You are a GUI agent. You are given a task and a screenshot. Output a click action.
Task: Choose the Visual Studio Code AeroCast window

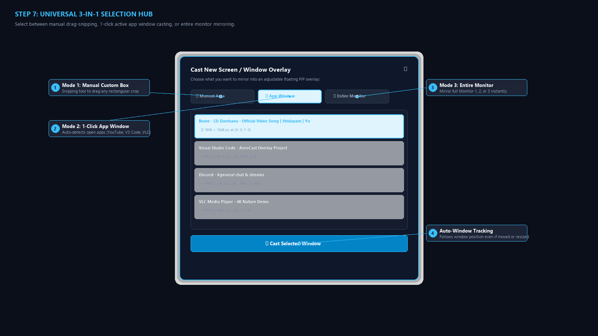(x=299, y=153)
